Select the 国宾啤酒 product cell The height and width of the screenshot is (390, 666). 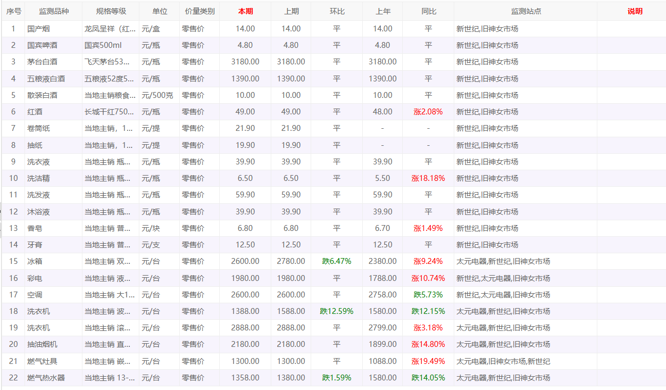pos(54,45)
